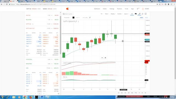Select the crosshair tool in chart toolbar
The image size is (176, 99).
(x=132, y=14)
